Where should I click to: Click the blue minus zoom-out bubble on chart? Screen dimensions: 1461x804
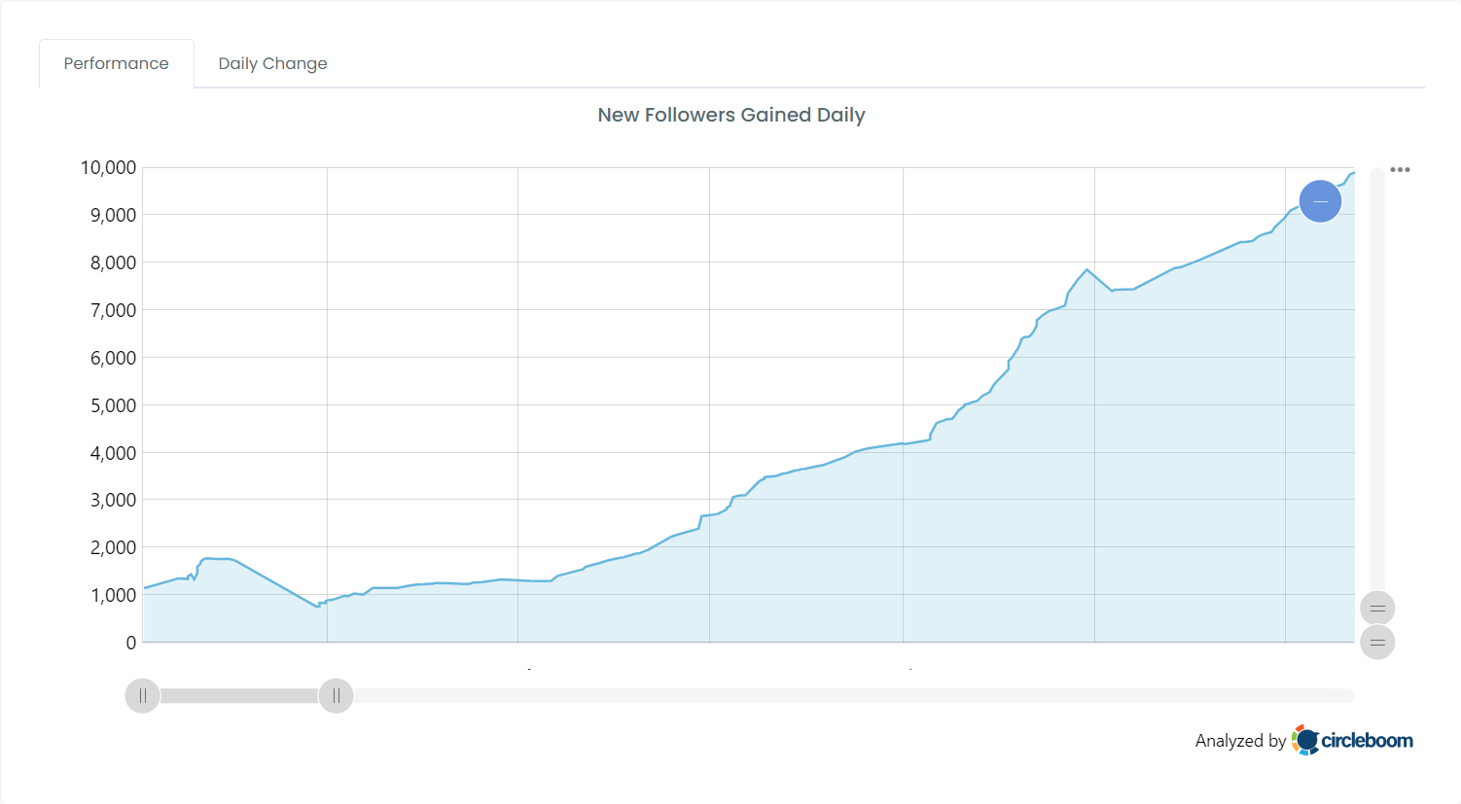click(1320, 201)
